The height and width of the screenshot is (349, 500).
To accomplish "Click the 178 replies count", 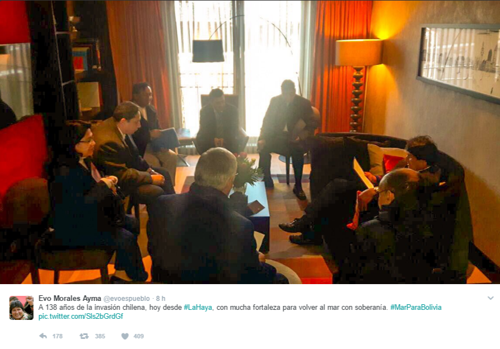I will (x=58, y=336).
